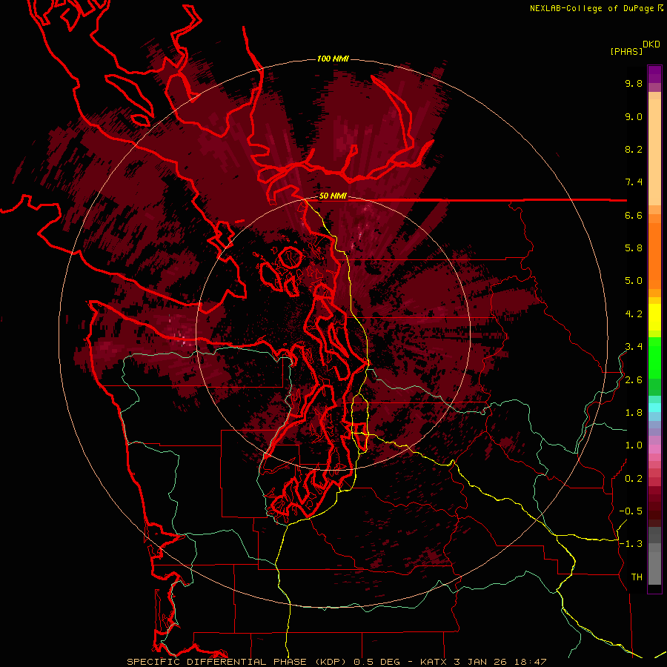
Task: Click the KATX station identifier in the caption
Action: [x=434, y=662]
